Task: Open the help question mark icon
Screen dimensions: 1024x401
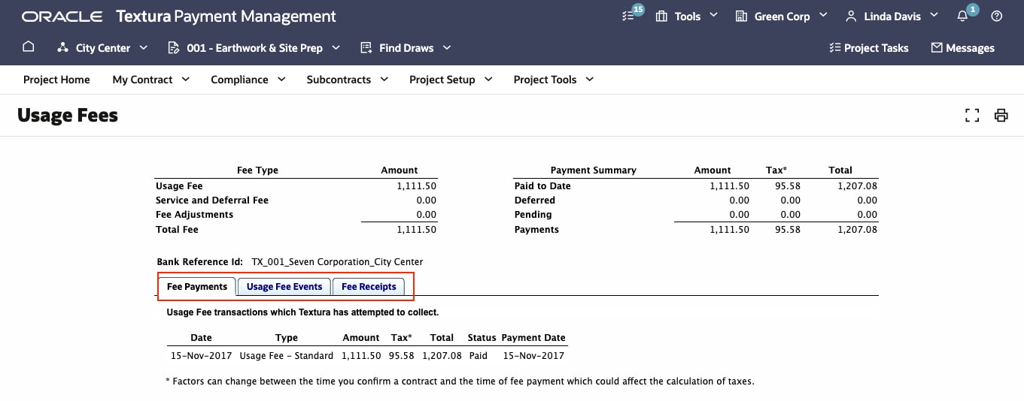Action: (997, 16)
